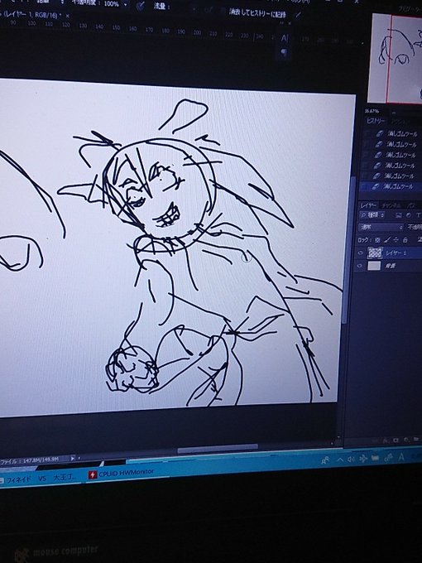Click the People icon in system tray
The width and height of the screenshot is (422, 563).
tap(325, 460)
